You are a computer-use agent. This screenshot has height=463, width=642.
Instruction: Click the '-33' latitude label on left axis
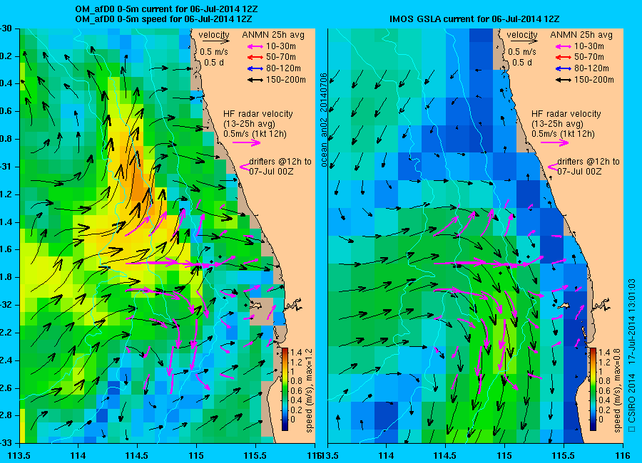tap(7, 443)
